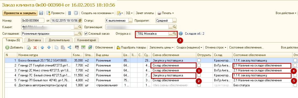Click Провести button

pos(55,13)
